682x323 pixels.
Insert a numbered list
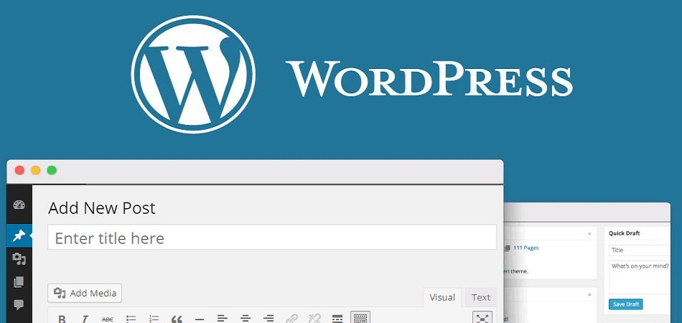(154, 319)
